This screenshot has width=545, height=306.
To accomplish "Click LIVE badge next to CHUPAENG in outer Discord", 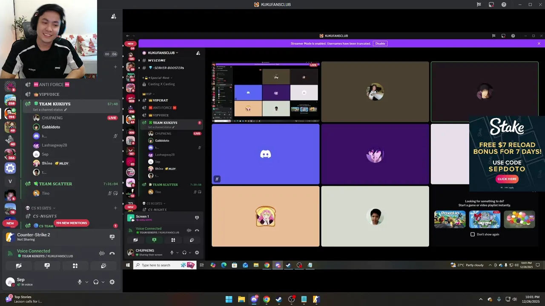I will point(112,118).
